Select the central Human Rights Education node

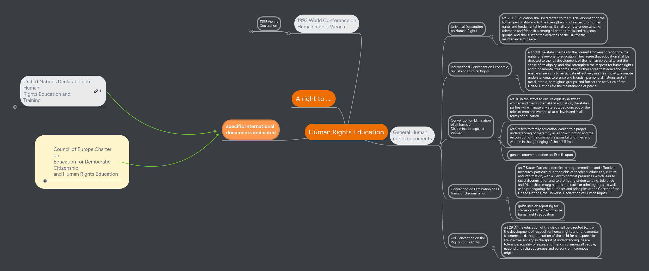[346, 132]
